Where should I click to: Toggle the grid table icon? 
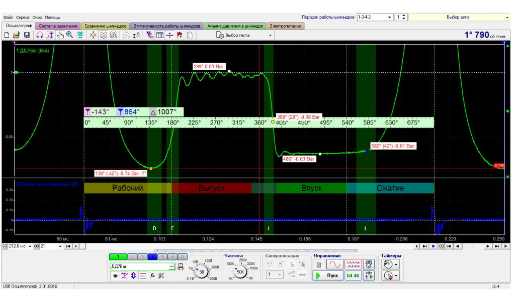[x=159, y=35]
